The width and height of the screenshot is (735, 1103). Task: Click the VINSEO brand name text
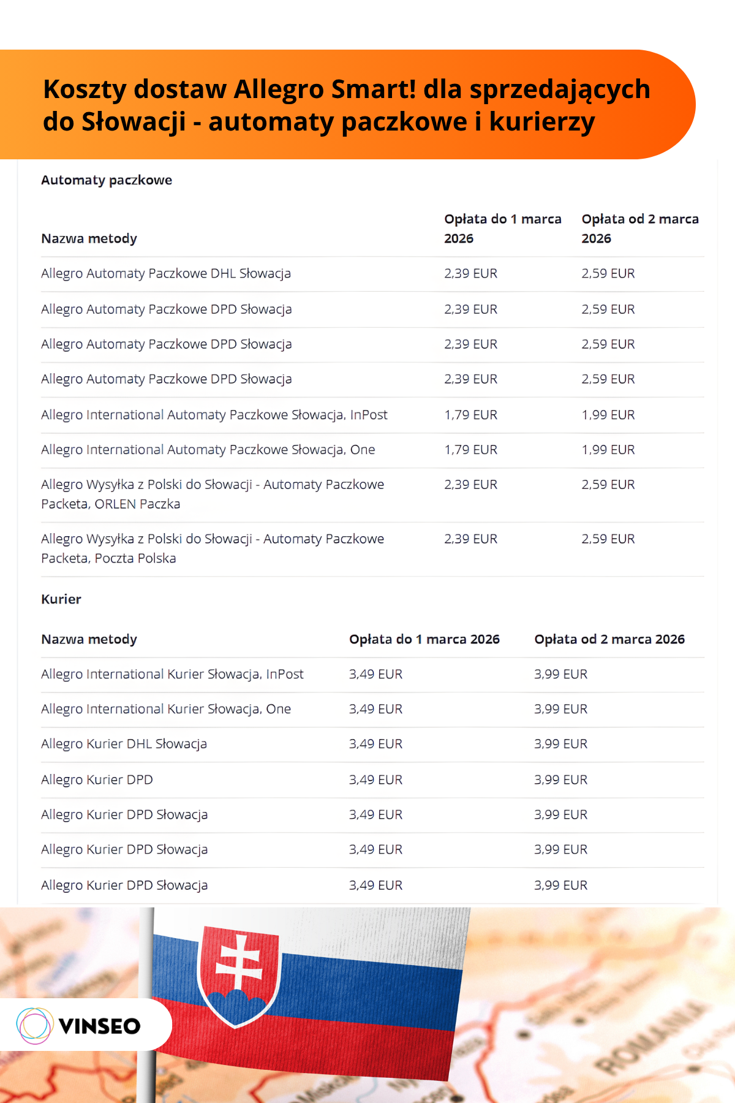coord(100,1026)
